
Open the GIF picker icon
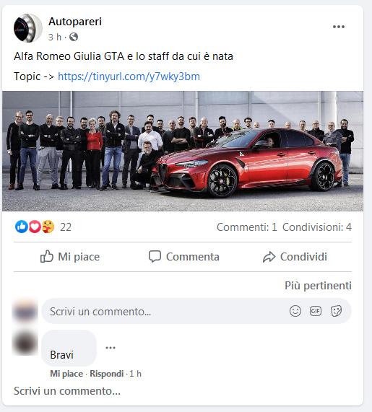pos(316,311)
